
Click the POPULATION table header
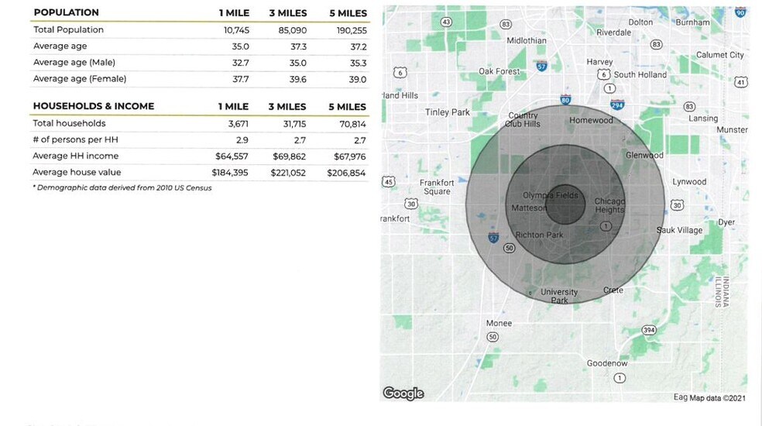(67, 12)
